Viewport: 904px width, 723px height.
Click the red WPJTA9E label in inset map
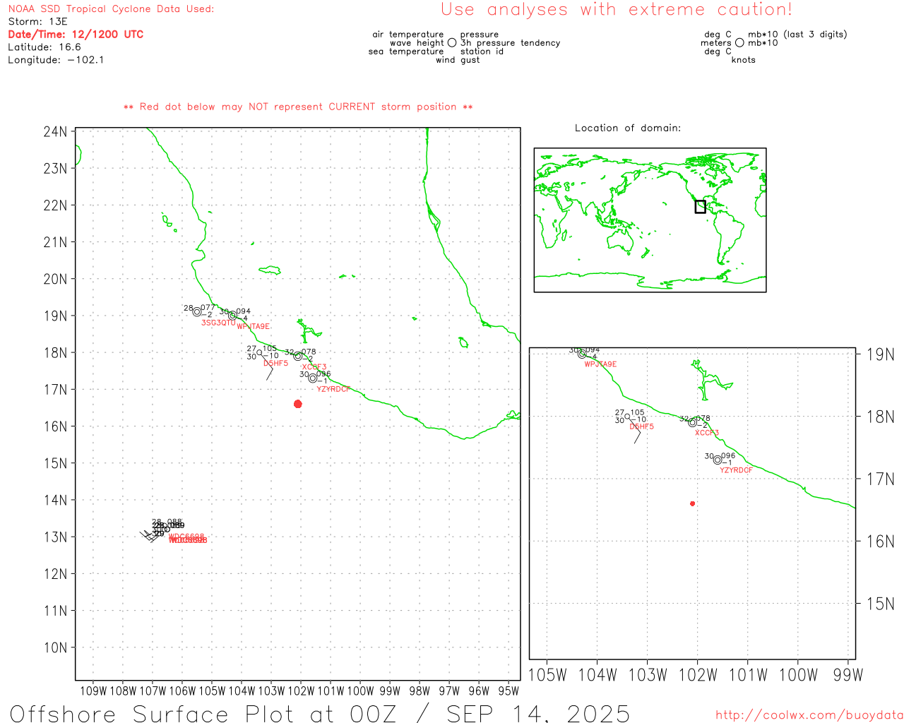600,364
